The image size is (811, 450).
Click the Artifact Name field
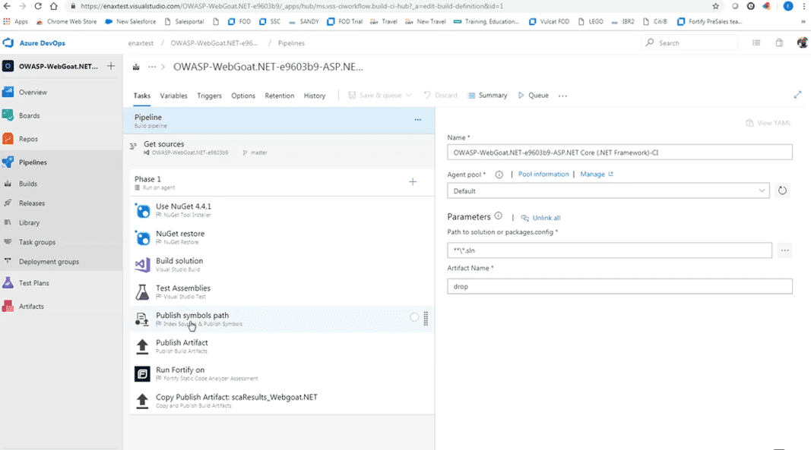619,286
